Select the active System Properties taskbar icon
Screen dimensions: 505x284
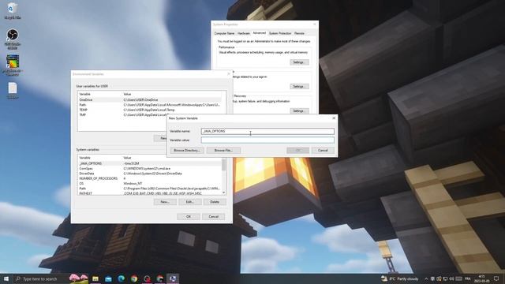[x=173, y=278]
